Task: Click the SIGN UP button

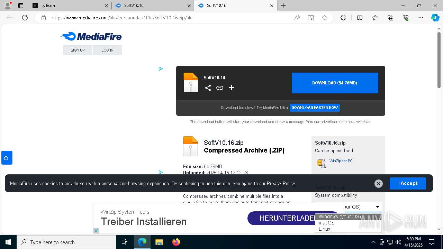Action: click(x=78, y=50)
